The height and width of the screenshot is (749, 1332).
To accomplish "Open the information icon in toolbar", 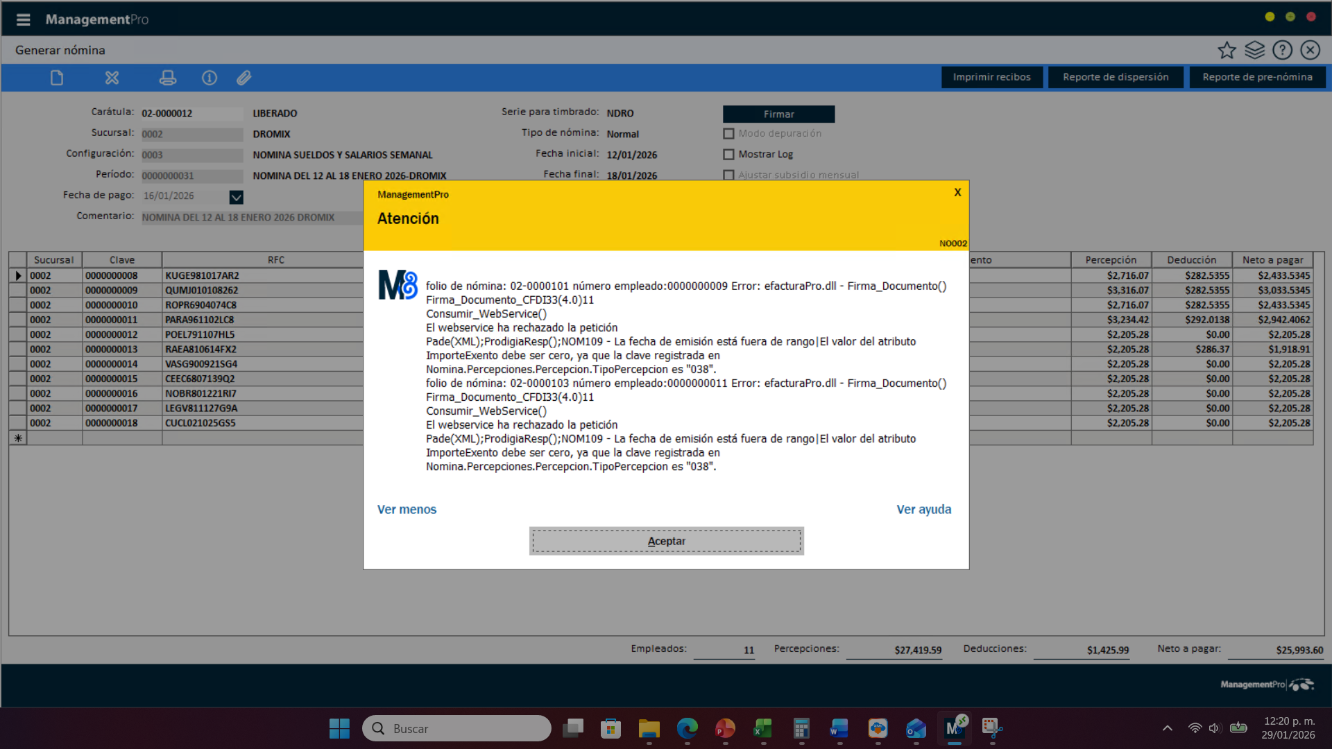I will click(209, 78).
